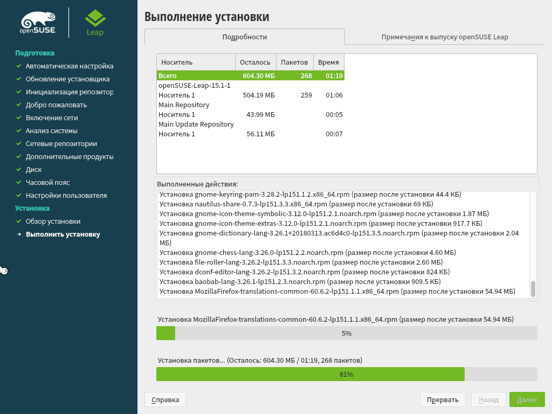This screenshot has height=414, width=552.
Task: Click the action log vertical scrollbar
Action: tap(533, 289)
